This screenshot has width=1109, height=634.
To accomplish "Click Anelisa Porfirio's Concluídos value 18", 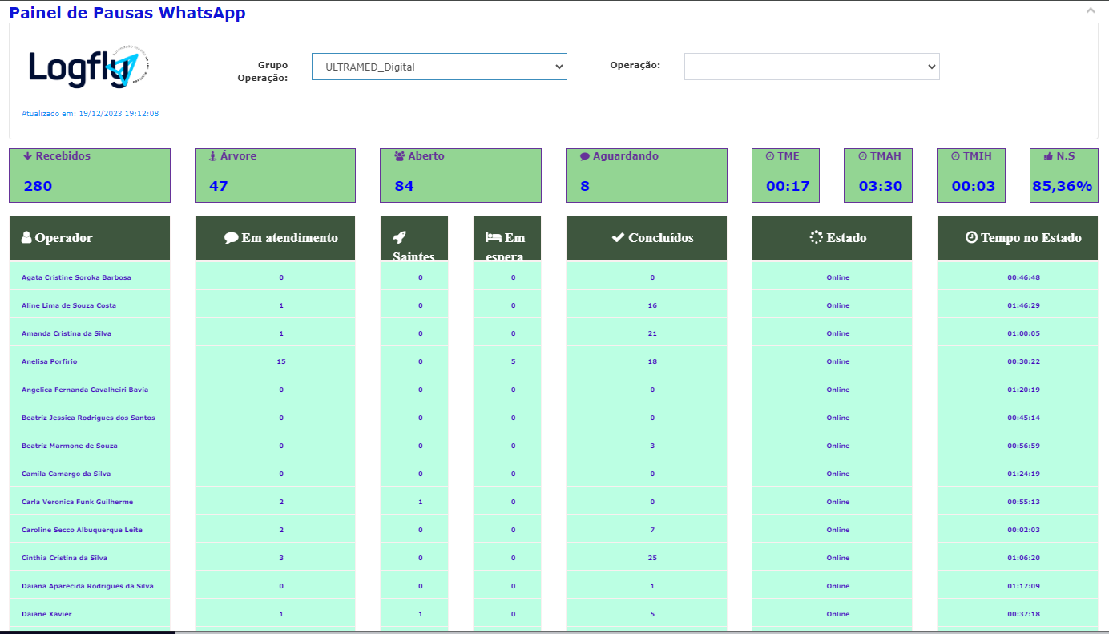I will click(653, 361).
